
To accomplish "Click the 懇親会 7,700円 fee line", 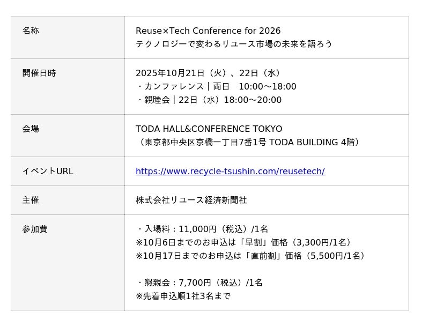I will 199,283.
